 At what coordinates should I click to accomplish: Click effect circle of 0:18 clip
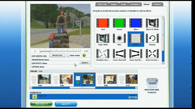[122, 82]
